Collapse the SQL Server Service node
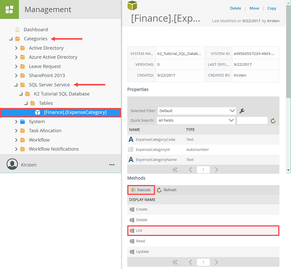This screenshot has height=269, width=291. (16, 85)
